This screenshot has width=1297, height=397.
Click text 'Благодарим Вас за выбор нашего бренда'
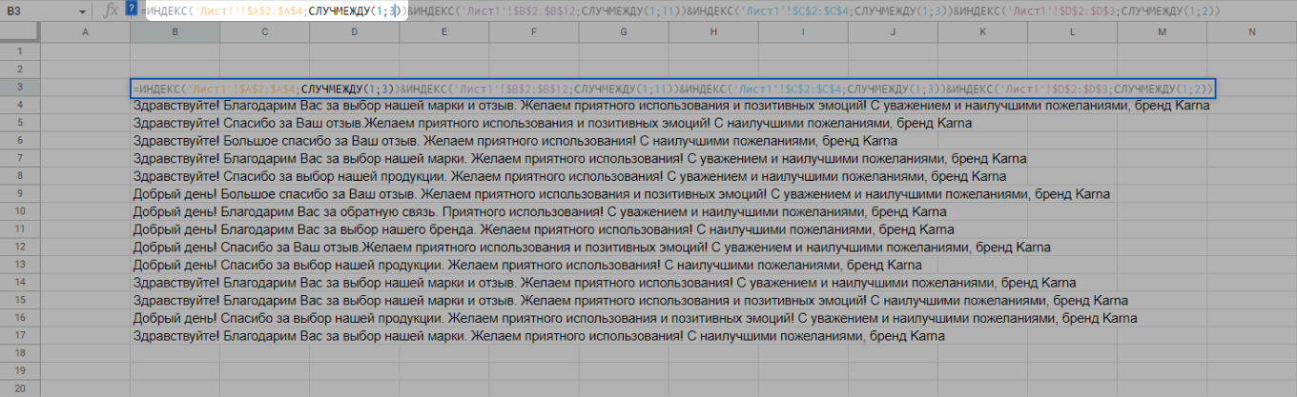click(x=348, y=229)
